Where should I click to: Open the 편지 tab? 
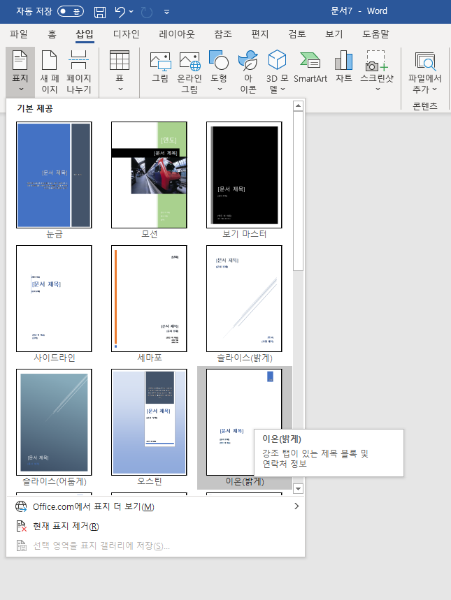(x=260, y=34)
